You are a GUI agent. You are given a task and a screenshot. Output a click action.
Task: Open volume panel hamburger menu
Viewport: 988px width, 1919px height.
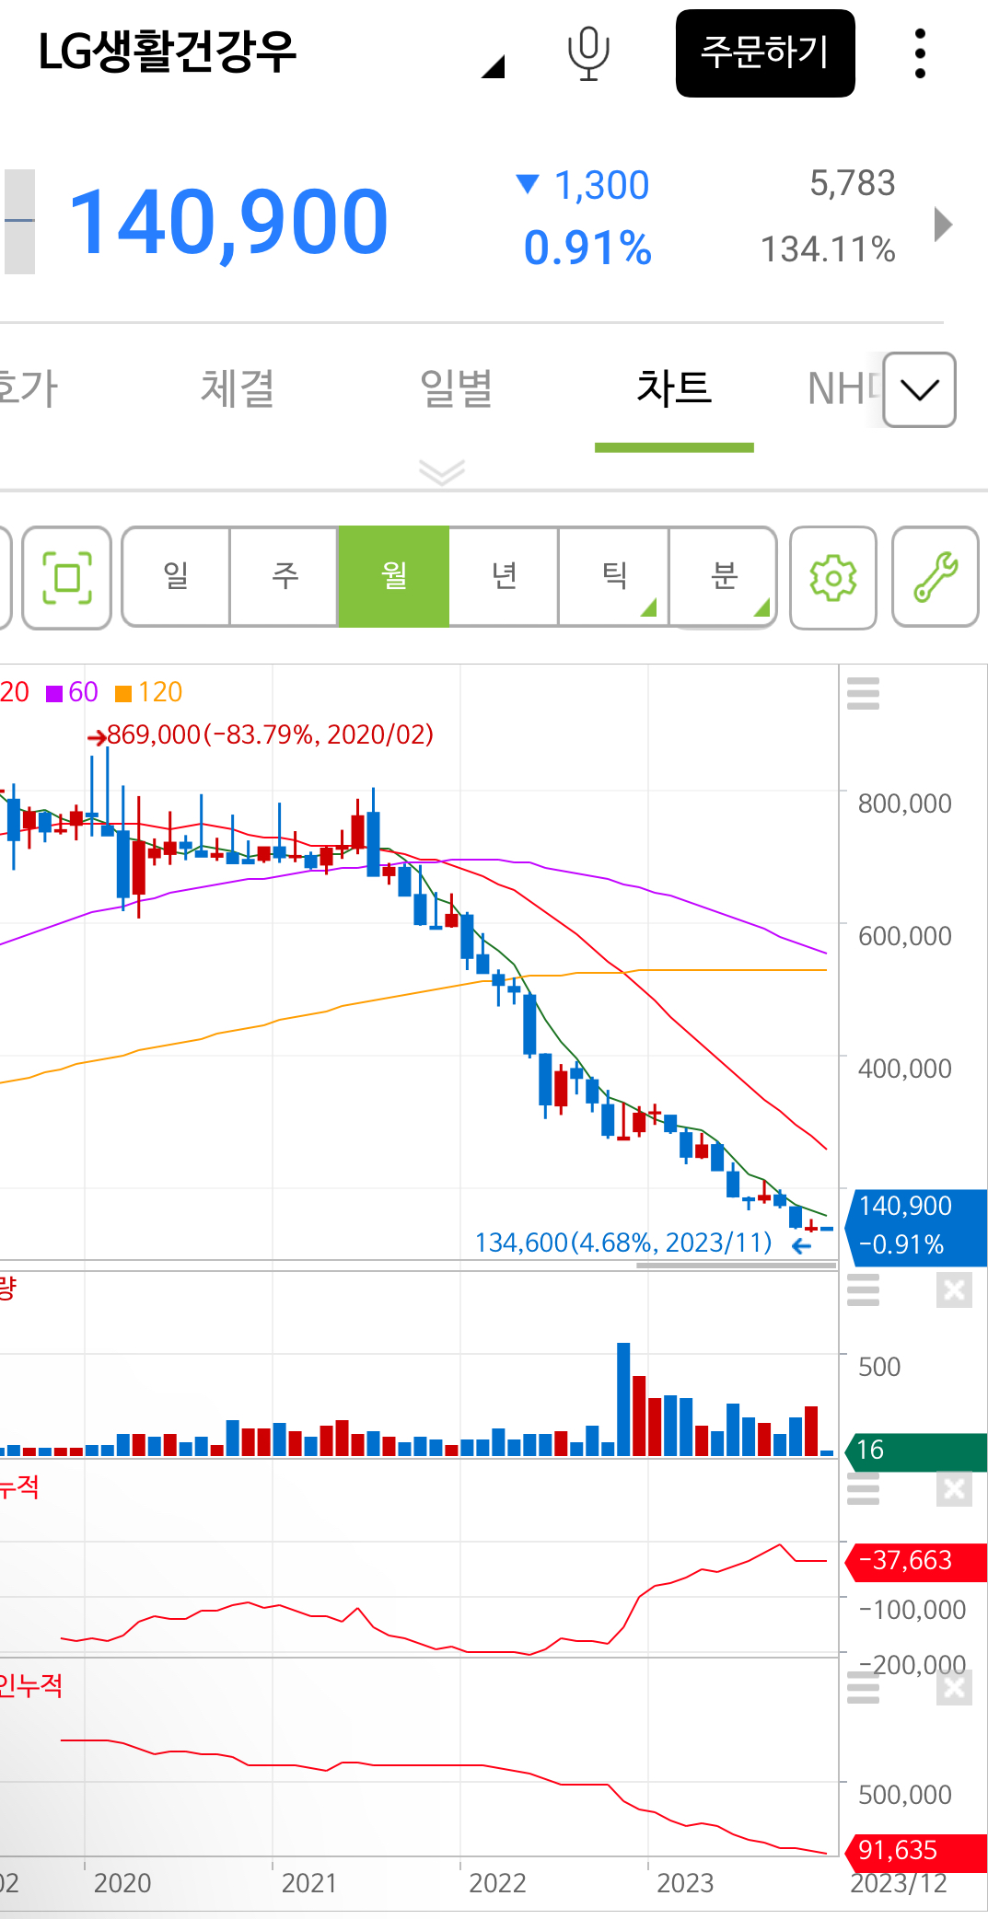click(x=863, y=1290)
